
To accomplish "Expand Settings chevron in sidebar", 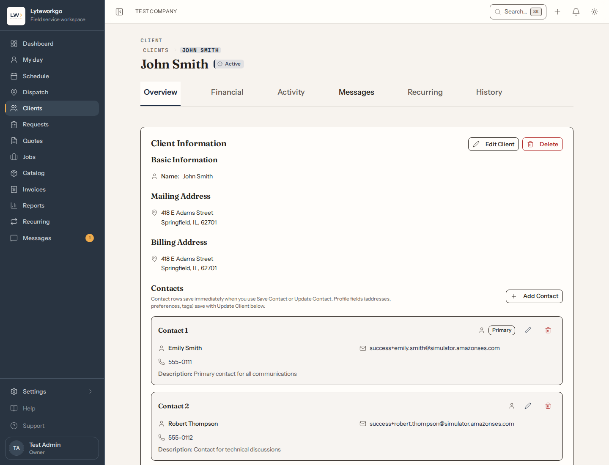I will pos(91,391).
